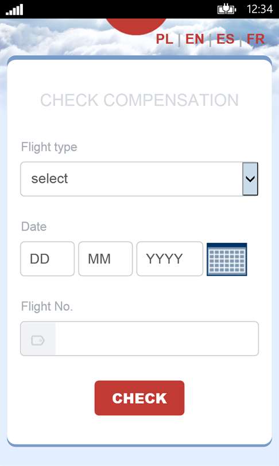Focus the MM month input field

point(106,259)
